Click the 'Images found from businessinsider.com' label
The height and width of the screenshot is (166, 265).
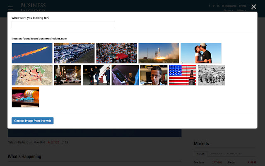click(39, 39)
